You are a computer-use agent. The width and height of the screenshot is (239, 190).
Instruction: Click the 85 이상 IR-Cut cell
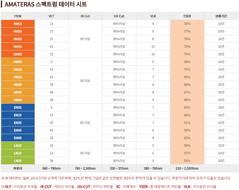(x=85, y=123)
